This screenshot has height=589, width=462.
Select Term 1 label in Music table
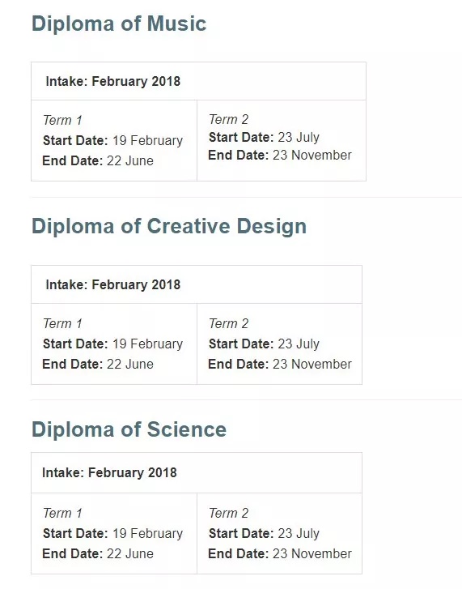(62, 120)
